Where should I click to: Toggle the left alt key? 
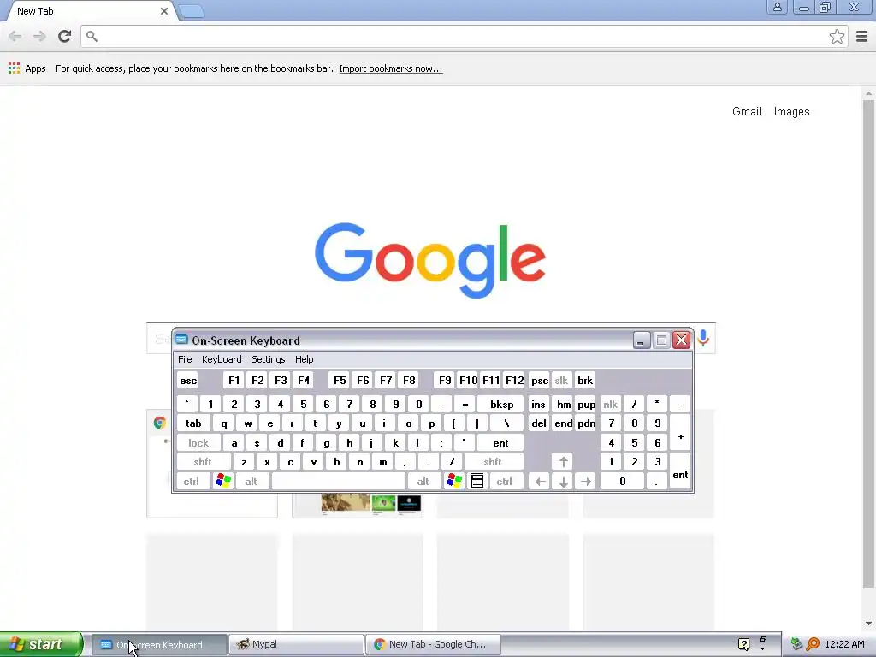[x=252, y=481]
